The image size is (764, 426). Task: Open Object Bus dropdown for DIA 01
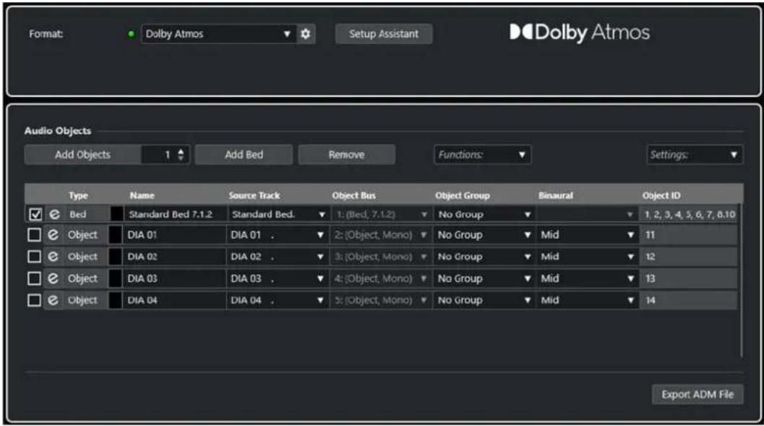coord(381,235)
